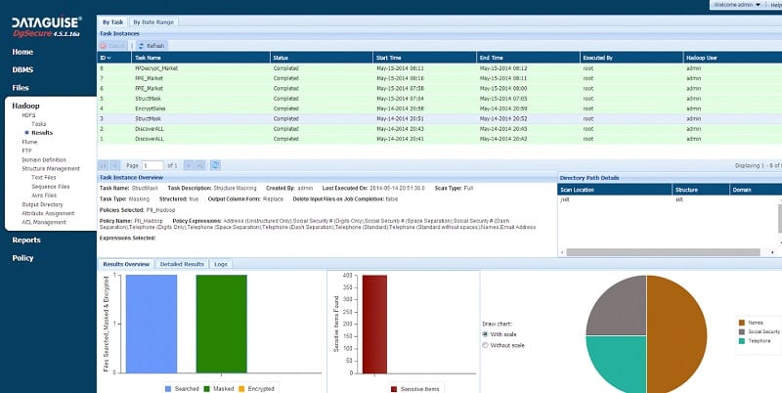Image resolution: width=782 pixels, height=393 pixels.
Task: Click the Searched legend blue marker
Action: tap(168, 388)
